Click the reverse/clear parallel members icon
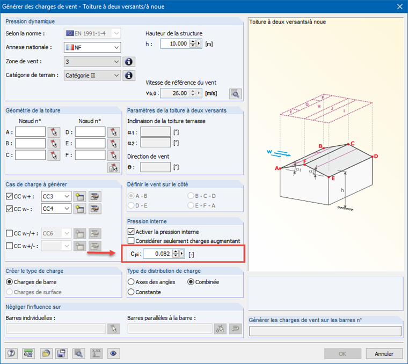408x364 pixels. (x=235, y=329)
